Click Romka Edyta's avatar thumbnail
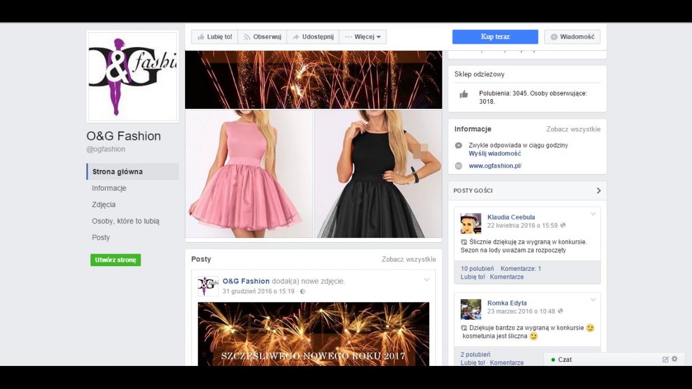 coord(471,309)
